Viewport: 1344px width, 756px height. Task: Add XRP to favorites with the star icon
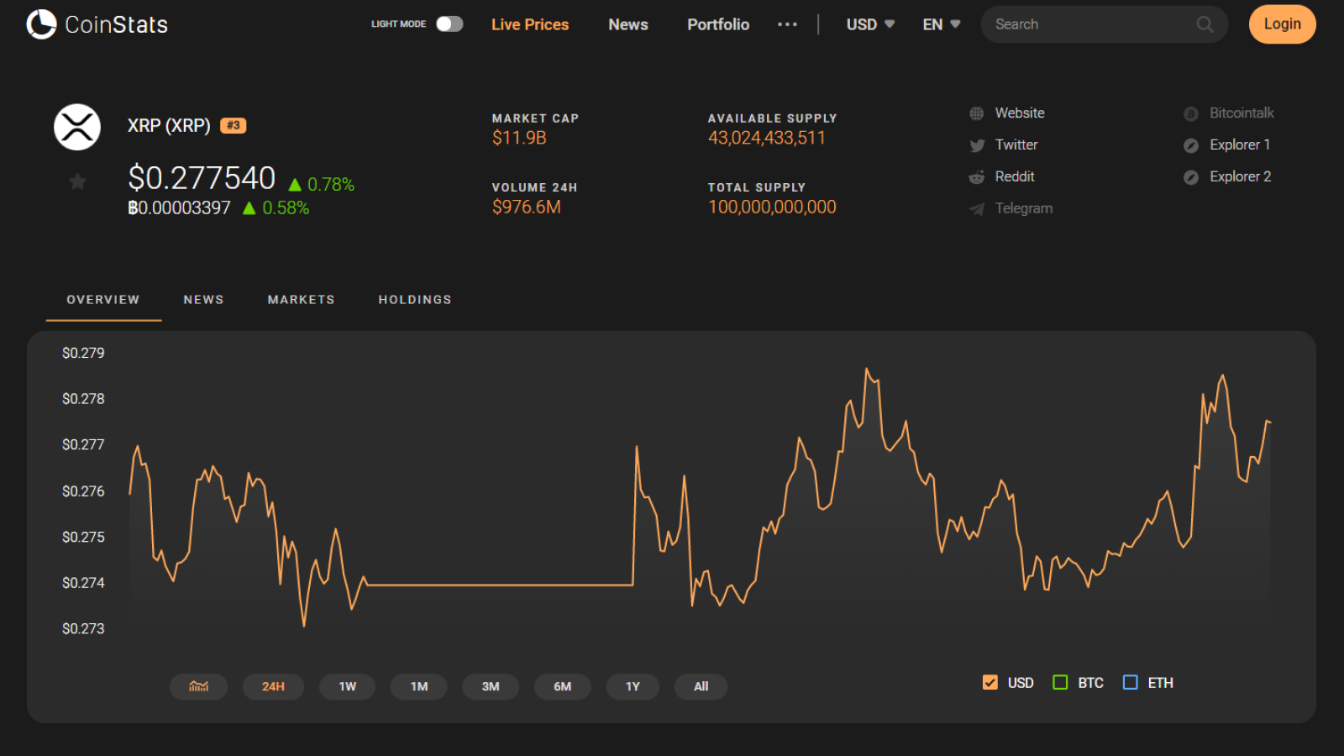tap(77, 181)
